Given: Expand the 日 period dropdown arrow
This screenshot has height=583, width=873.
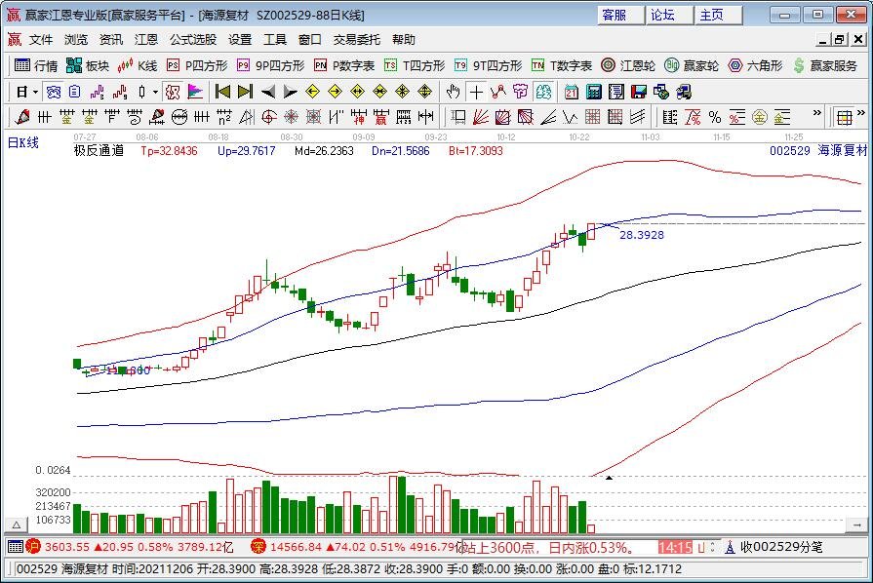Looking at the screenshot, I should [35, 92].
